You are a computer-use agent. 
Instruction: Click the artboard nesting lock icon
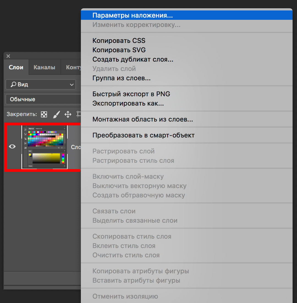(x=78, y=114)
